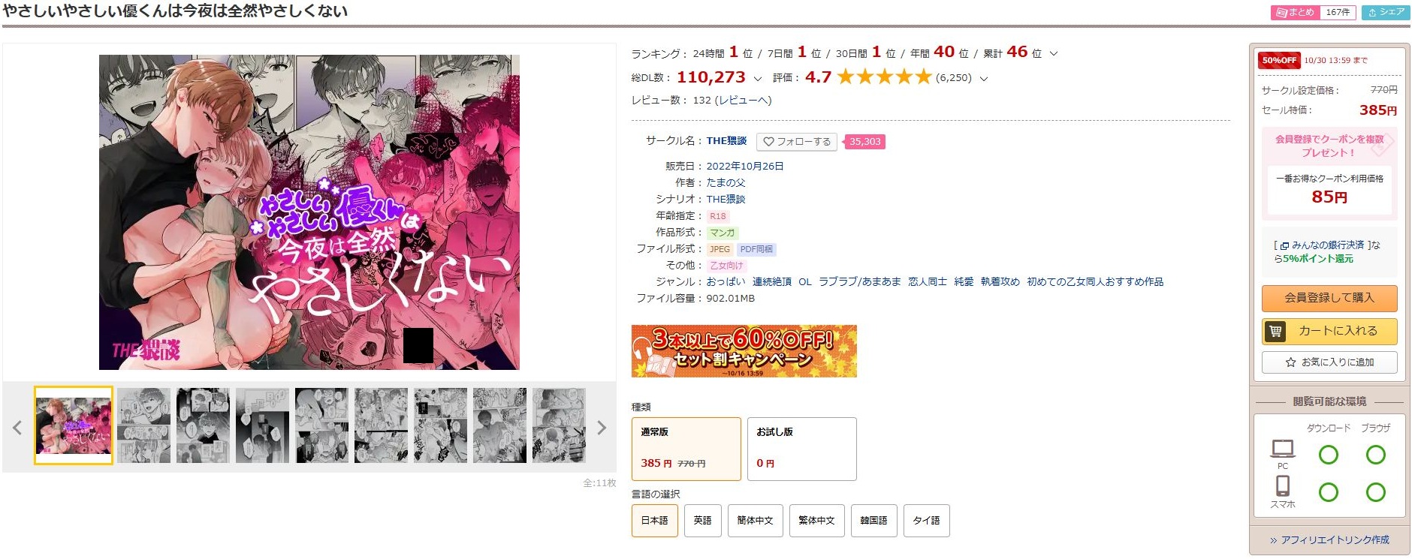Click the みんなの銀行決済 external link icon

click(1284, 245)
